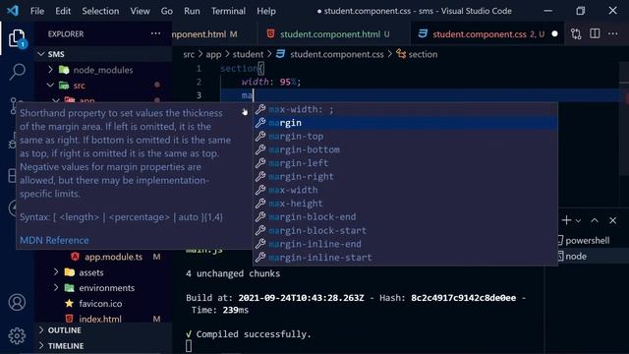
Task: Follow the MDN Reference link
Action: (54, 240)
